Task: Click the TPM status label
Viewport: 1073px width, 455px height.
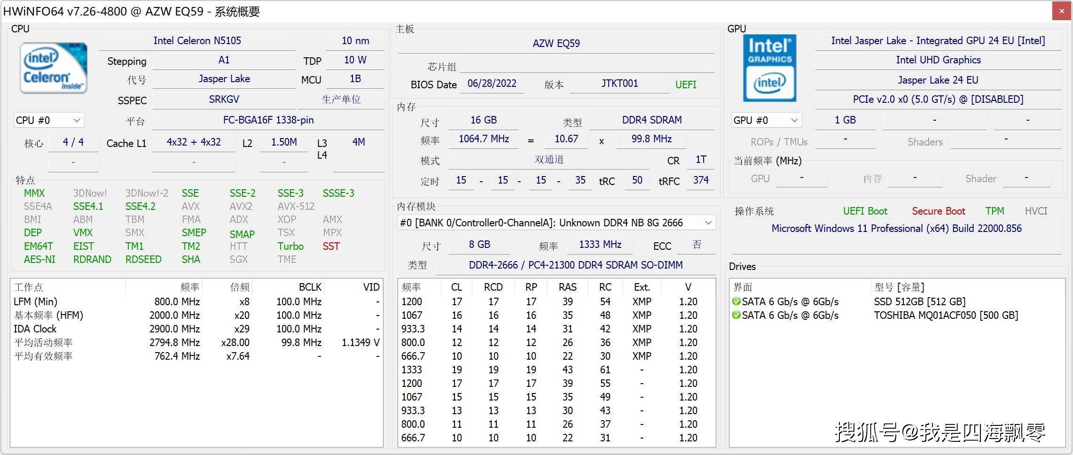Action: coord(995,211)
